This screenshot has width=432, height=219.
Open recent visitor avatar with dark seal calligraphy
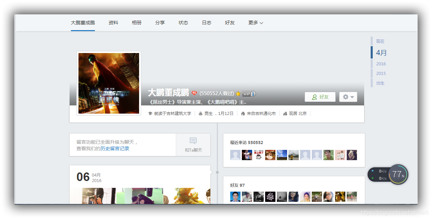pyautogui.click(x=352, y=155)
